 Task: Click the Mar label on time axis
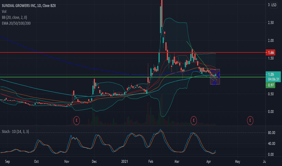177,161
